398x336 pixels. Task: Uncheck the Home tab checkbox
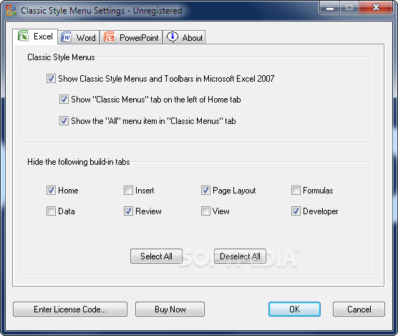pyautogui.click(x=51, y=191)
